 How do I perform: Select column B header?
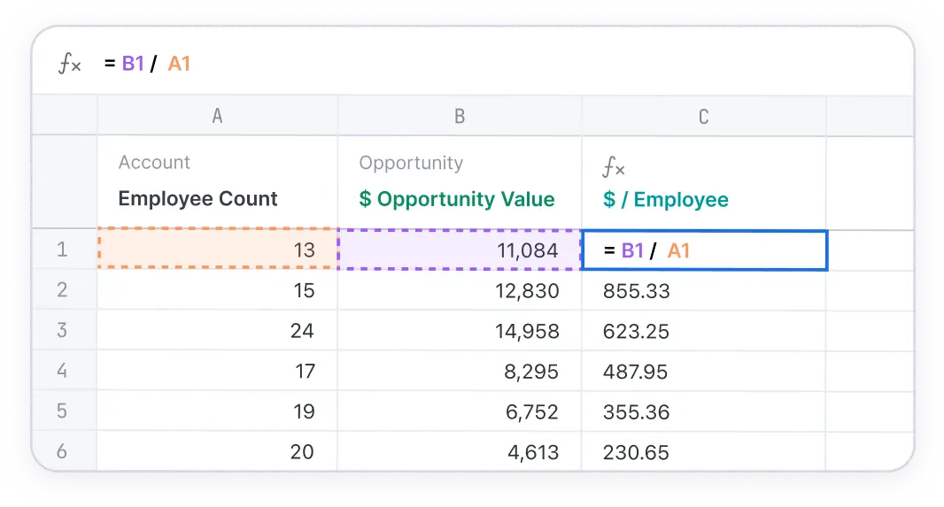coord(460,116)
